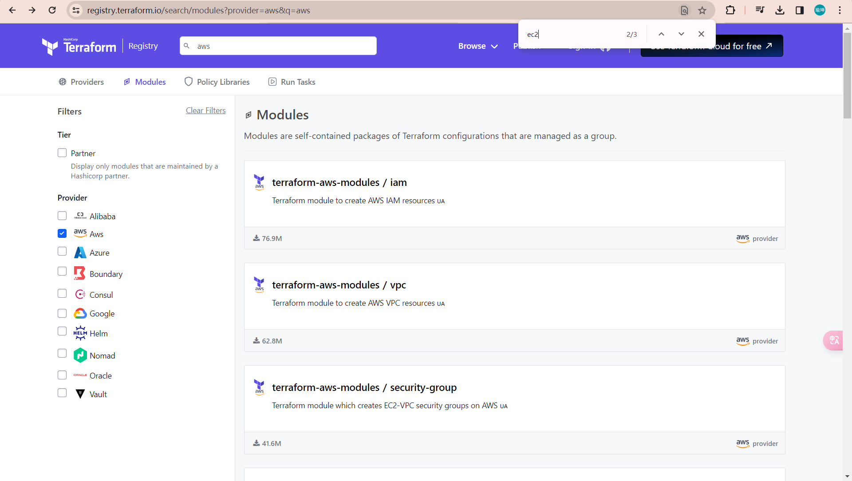Go back to the previous page
The image size is (852, 481).
click(12, 10)
